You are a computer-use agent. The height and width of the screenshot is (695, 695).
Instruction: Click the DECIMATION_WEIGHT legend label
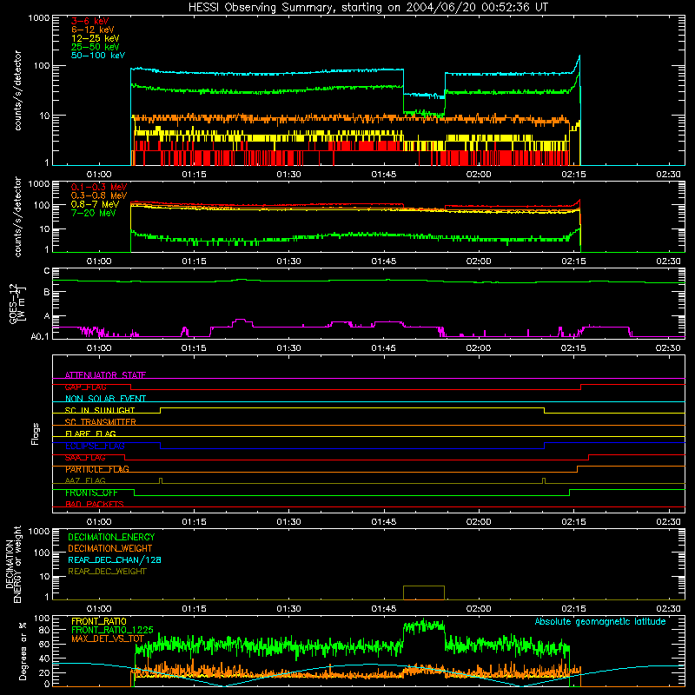[110, 548]
